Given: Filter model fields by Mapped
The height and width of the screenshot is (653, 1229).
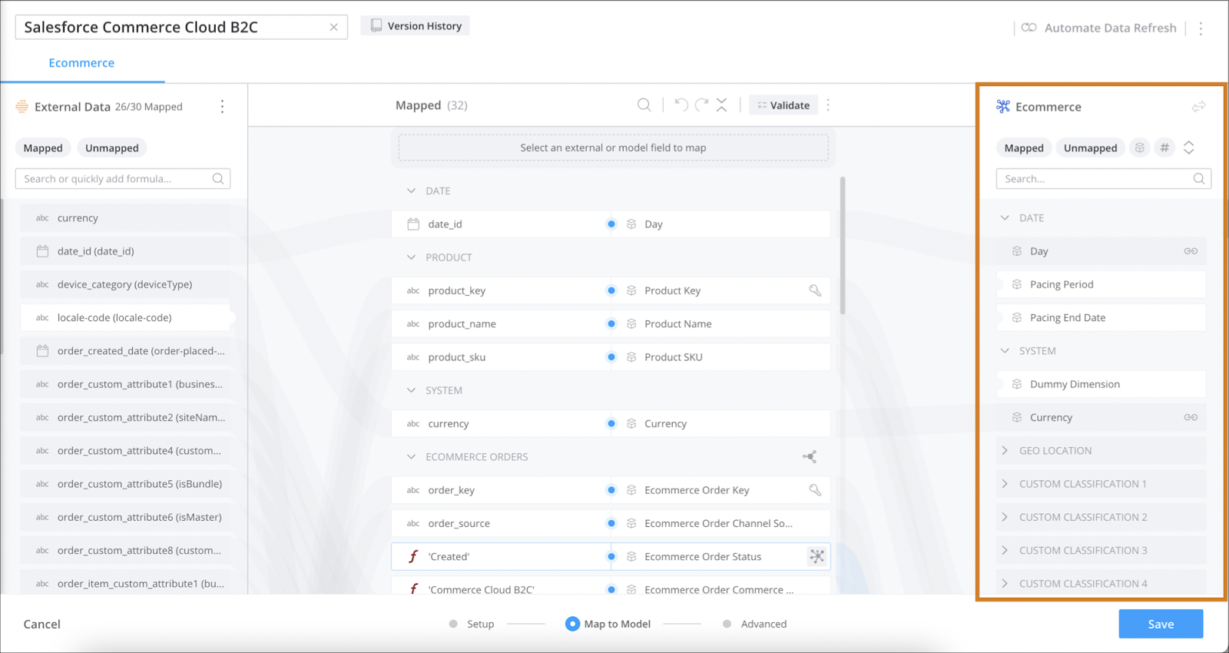Looking at the screenshot, I should 1024,148.
